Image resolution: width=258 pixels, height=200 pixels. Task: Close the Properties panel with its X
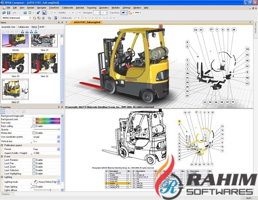click(62, 107)
